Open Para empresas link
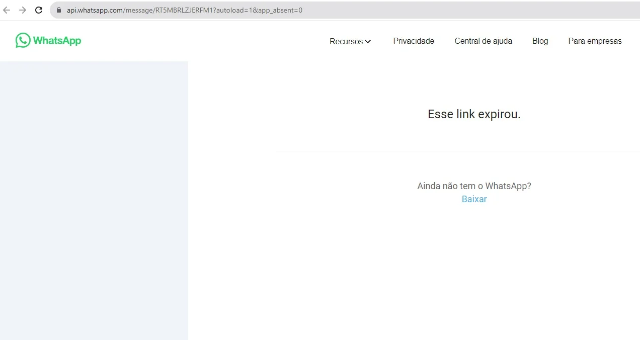The width and height of the screenshot is (640, 340). point(595,41)
